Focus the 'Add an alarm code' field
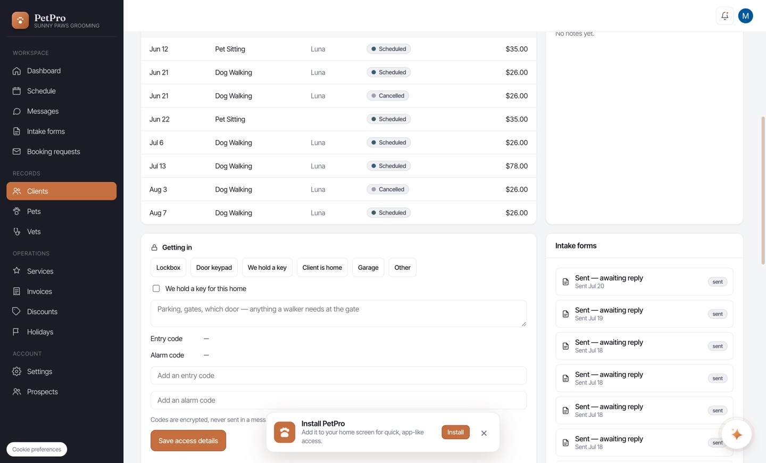 (338, 400)
